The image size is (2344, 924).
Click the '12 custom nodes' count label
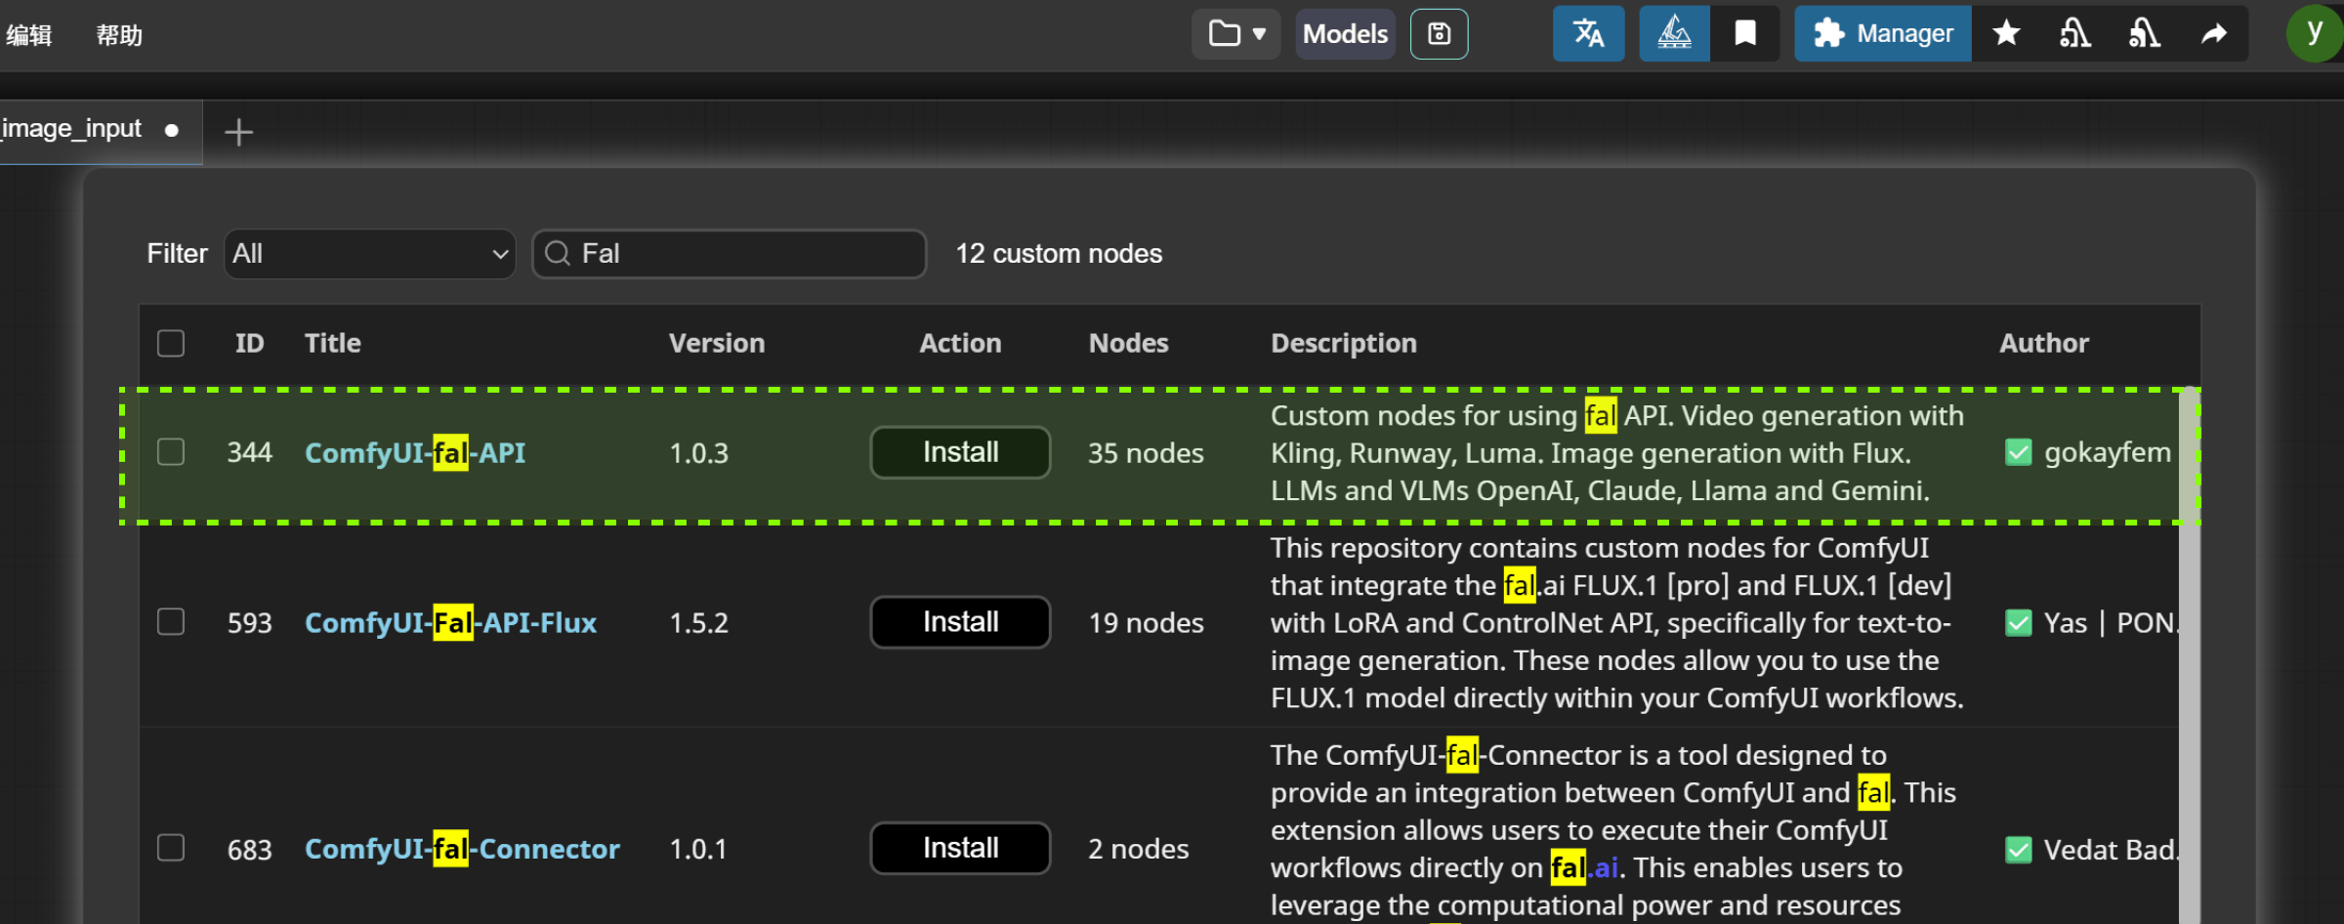(x=1059, y=254)
